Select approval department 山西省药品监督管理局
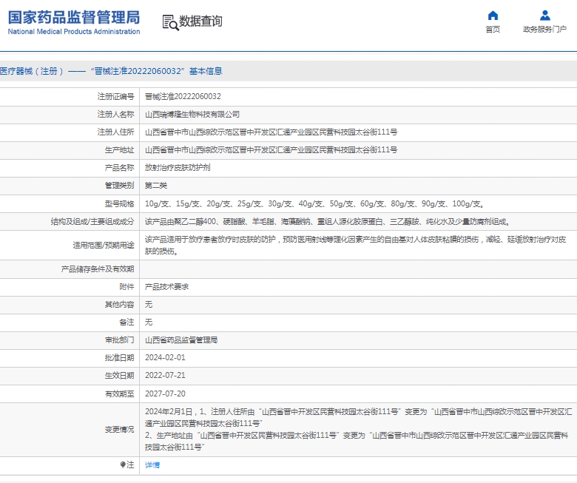Screen dimensions: 577x483 tap(181, 340)
